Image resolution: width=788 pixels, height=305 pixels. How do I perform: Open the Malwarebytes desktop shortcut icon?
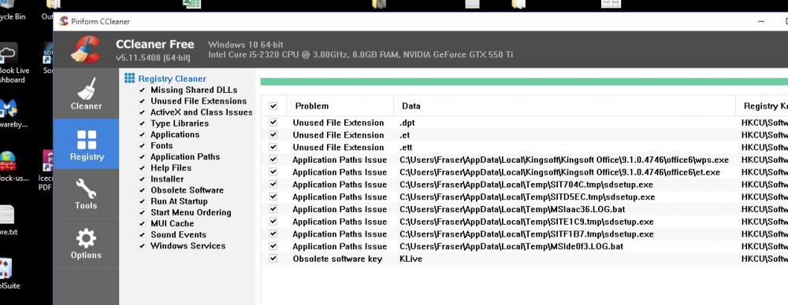(8, 108)
